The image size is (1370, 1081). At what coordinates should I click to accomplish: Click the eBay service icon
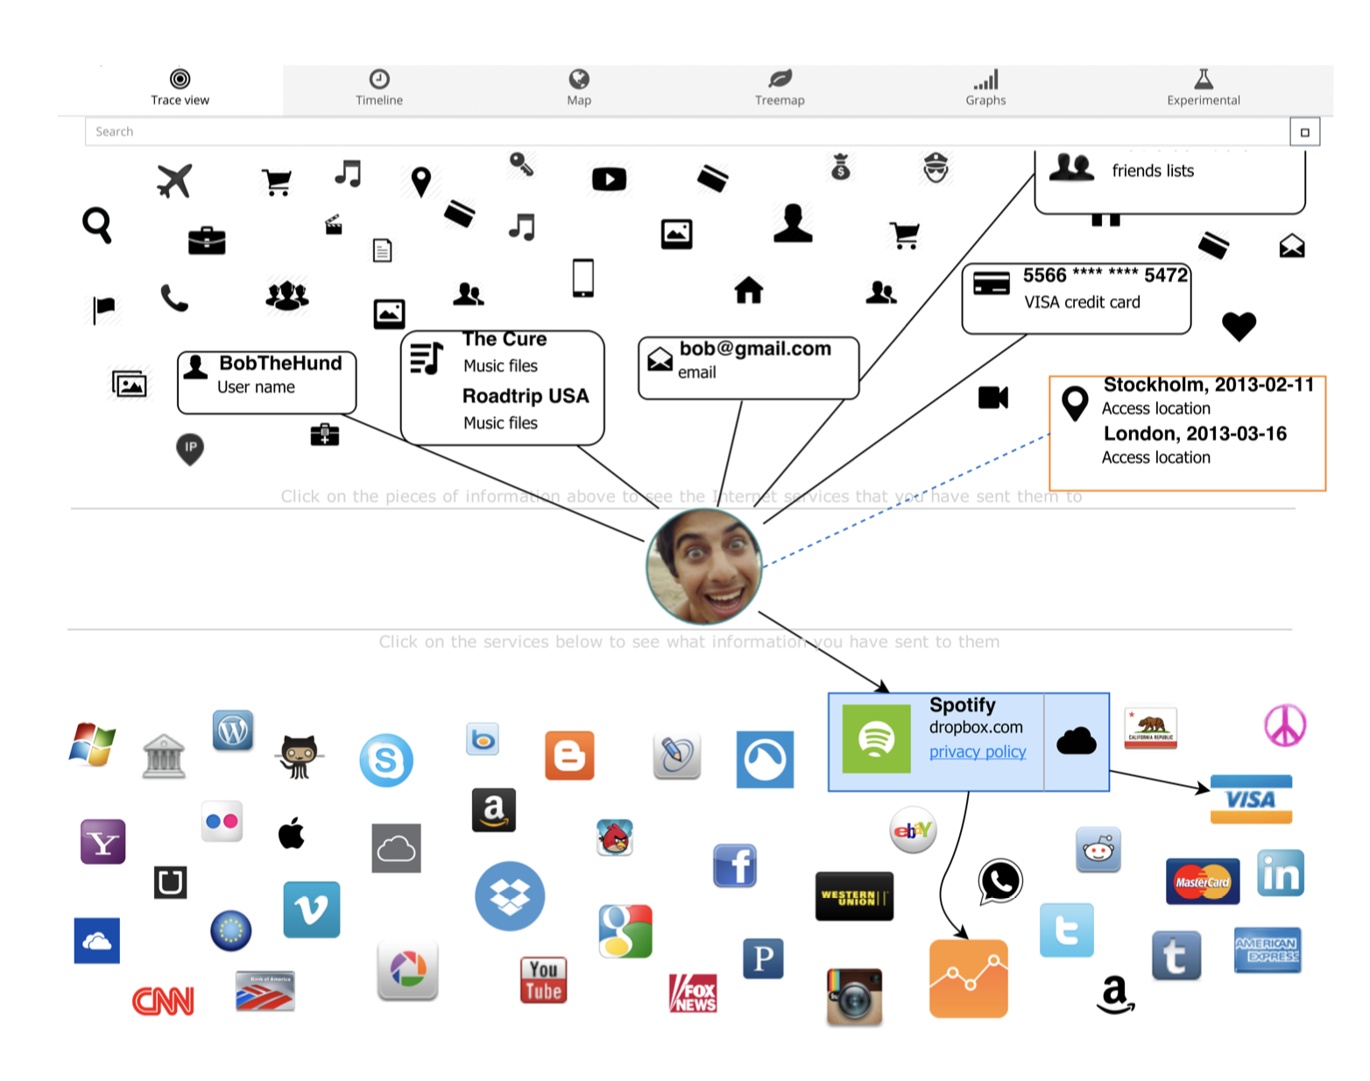[913, 830]
